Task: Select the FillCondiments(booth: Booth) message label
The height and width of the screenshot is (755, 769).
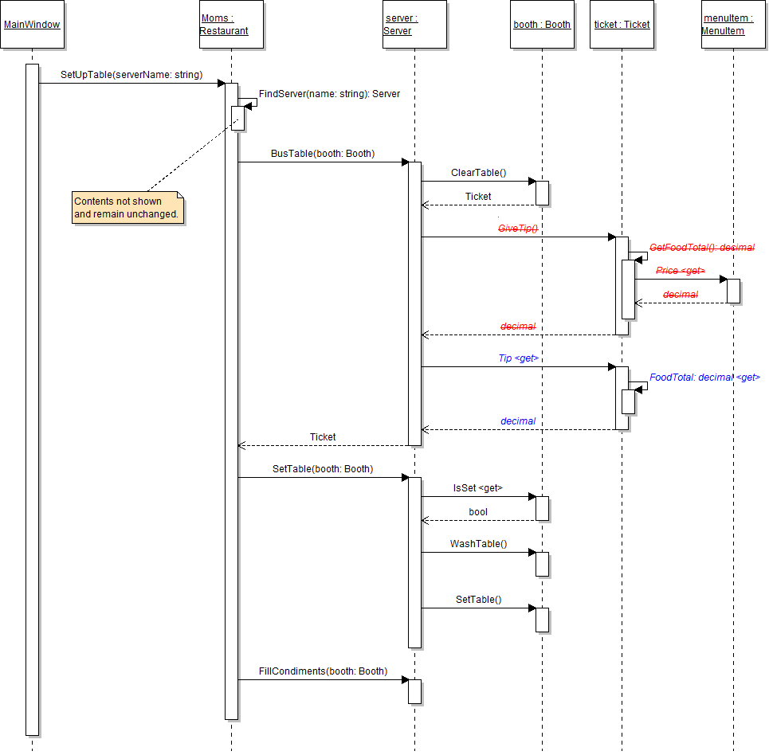Action: (x=323, y=671)
